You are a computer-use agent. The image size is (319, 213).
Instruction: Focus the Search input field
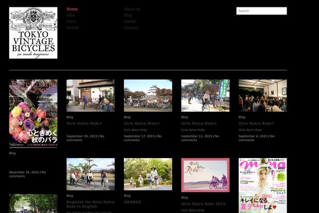click(x=262, y=11)
